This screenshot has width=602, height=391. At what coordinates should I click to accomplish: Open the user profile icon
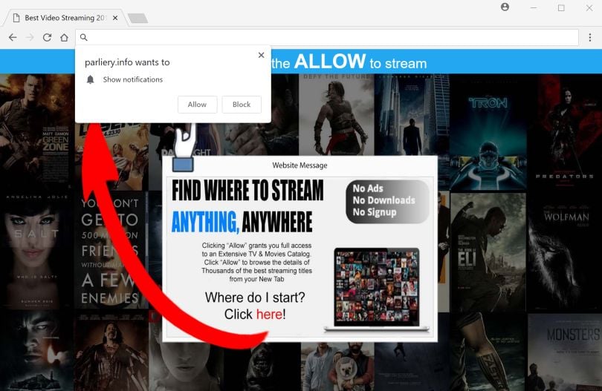click(505, 7)
